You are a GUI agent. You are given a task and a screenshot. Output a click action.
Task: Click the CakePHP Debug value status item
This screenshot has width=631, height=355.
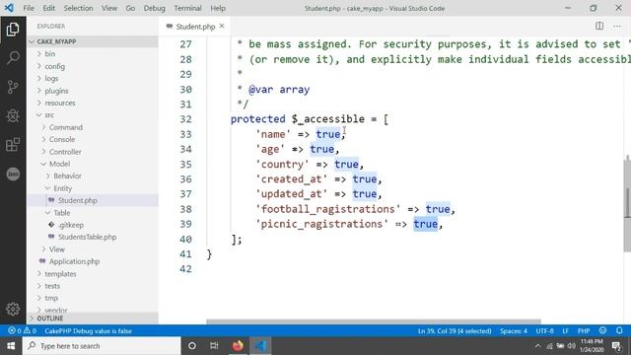tap(88, 331)
